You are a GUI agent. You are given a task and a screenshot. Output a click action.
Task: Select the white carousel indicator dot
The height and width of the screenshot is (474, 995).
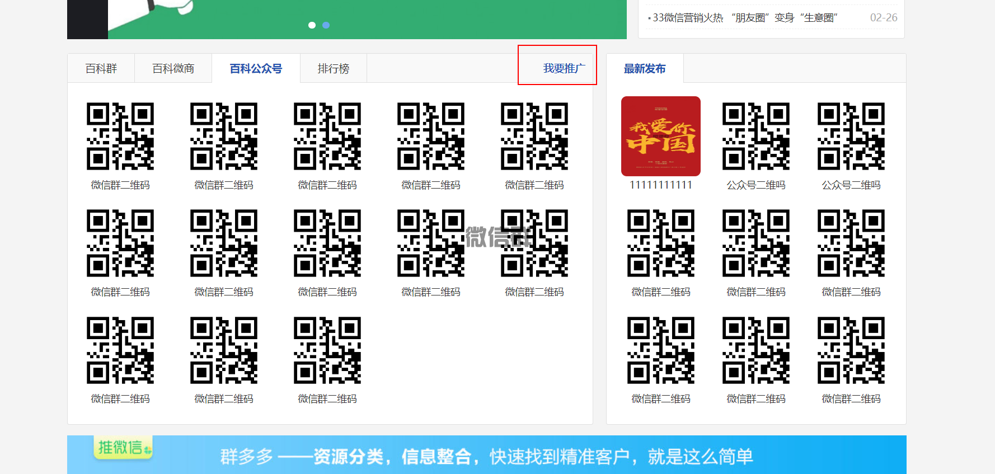pyautogui.click(x=312, y=25)
